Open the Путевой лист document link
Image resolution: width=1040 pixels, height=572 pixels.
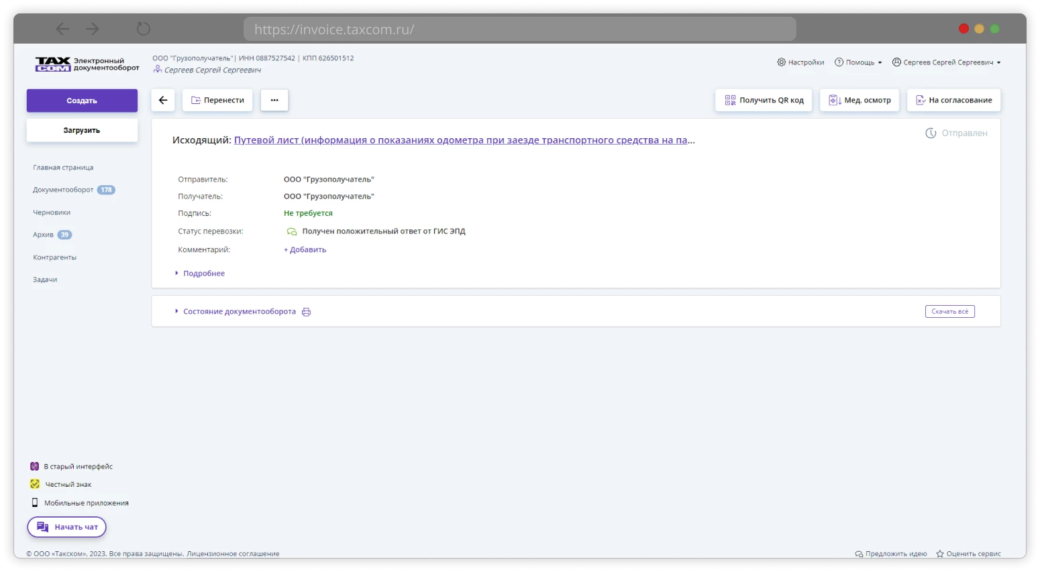(x=464, y=140)
